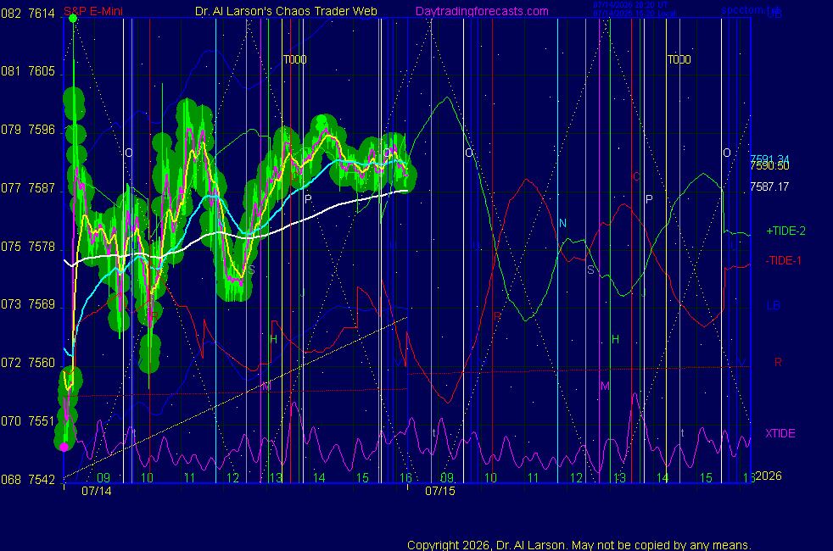
Task: Select the 075 7578 price label
Action: pos(28,247)
